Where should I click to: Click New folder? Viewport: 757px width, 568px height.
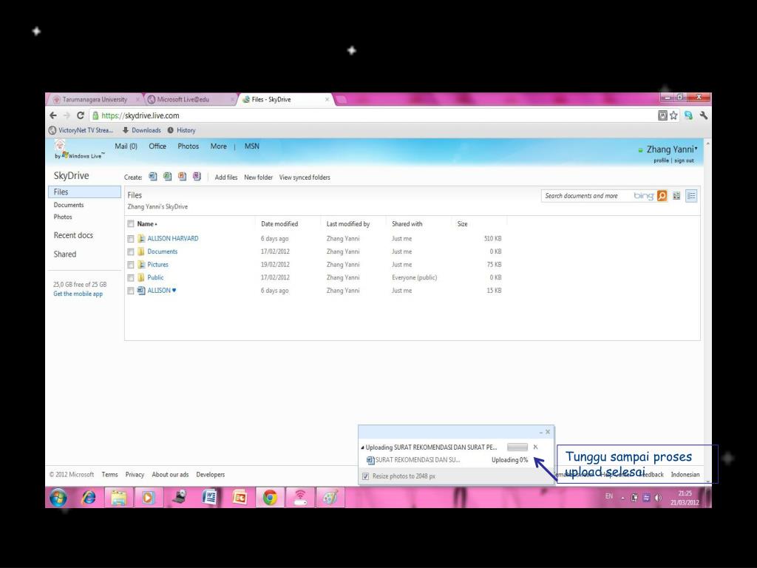coord(258,177)
